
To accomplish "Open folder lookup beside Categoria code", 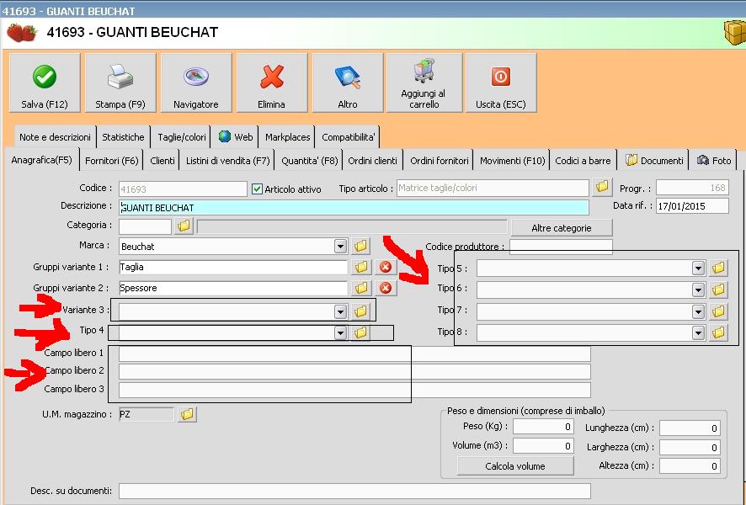I will [184, 226].
